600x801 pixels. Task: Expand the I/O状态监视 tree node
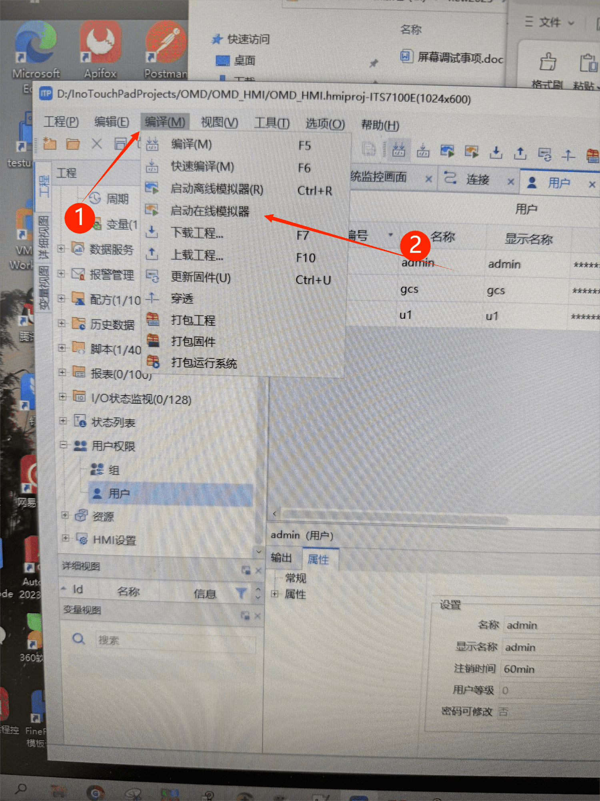click(63, 396)
